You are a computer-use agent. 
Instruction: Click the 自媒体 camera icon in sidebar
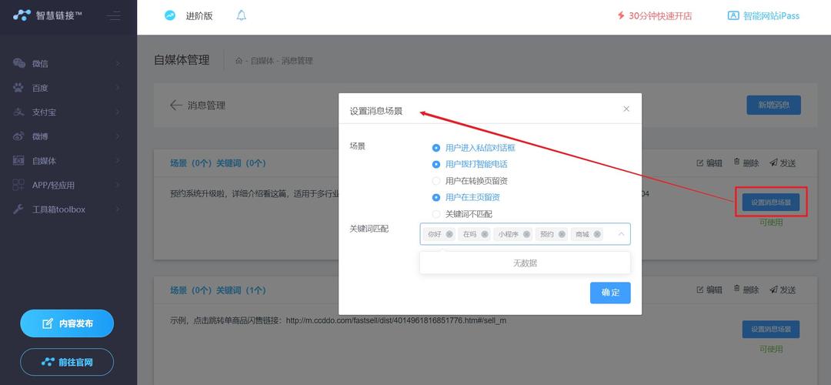(x=18, y=161)
